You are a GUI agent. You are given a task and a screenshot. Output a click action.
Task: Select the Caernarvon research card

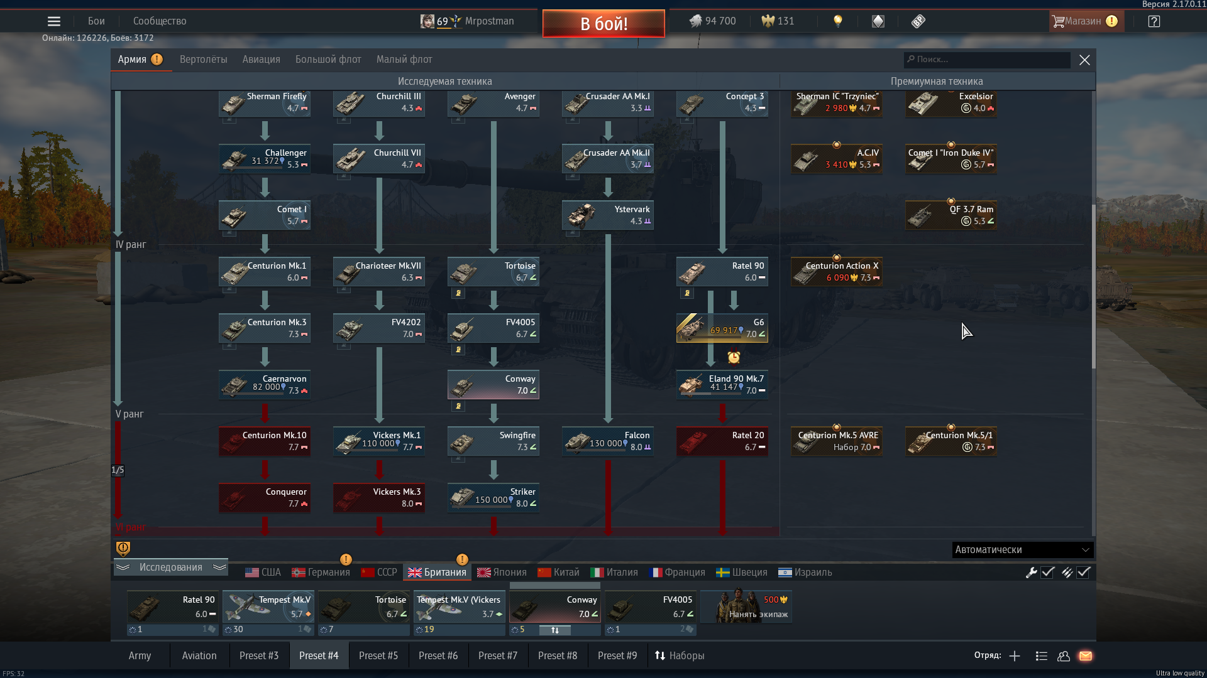(265, 385)
